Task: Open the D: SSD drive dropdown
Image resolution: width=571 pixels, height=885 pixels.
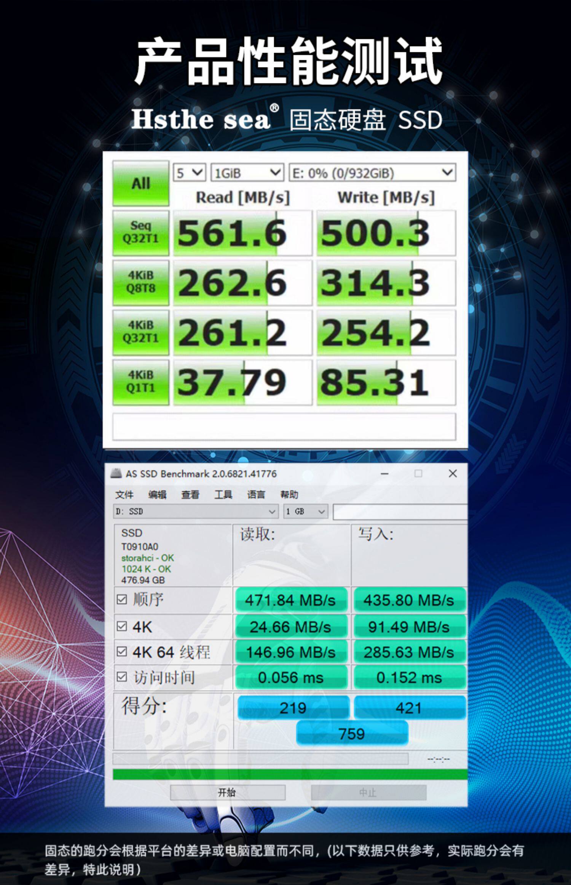Action: [x=196, y=511]
